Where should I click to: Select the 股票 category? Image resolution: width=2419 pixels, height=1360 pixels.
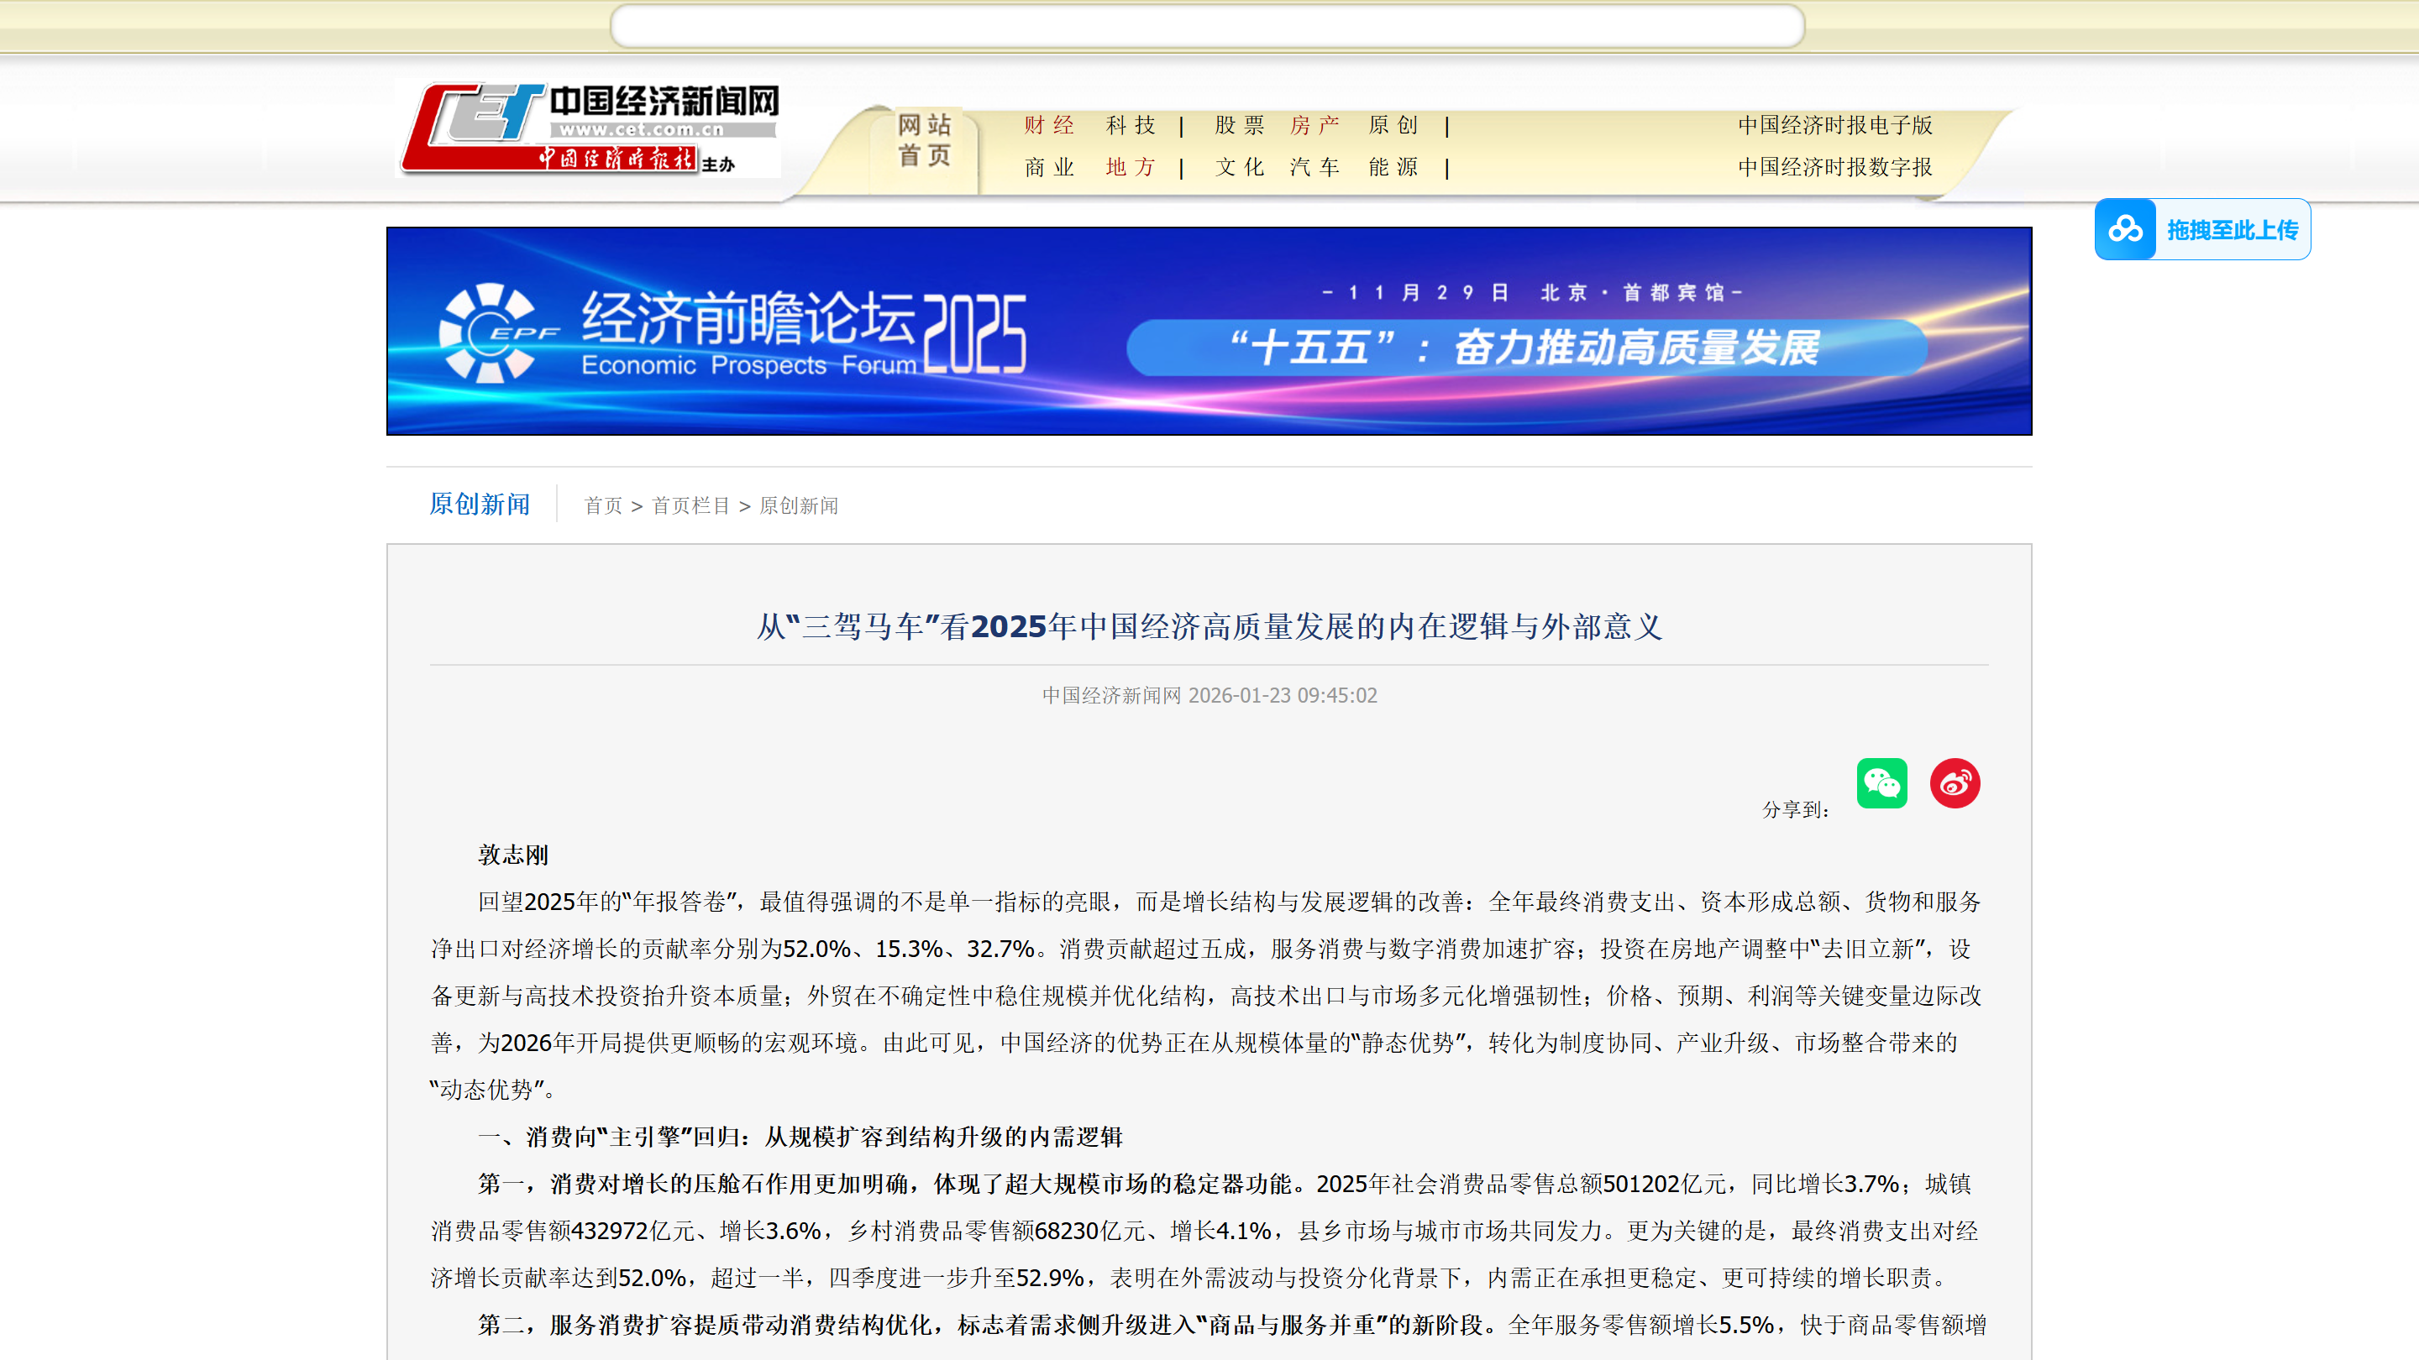[1238, 124]
